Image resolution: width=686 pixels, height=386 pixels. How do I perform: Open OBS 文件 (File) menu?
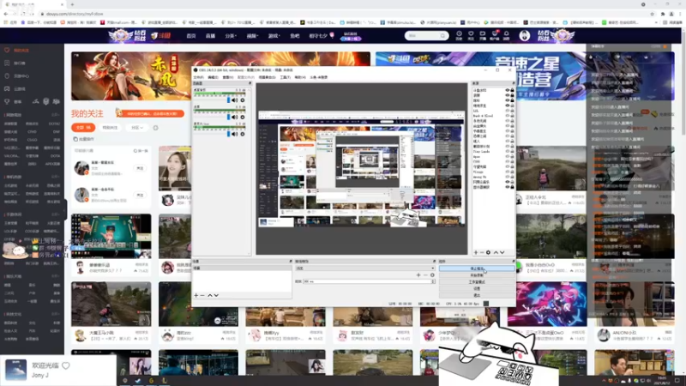pos(199,77)
